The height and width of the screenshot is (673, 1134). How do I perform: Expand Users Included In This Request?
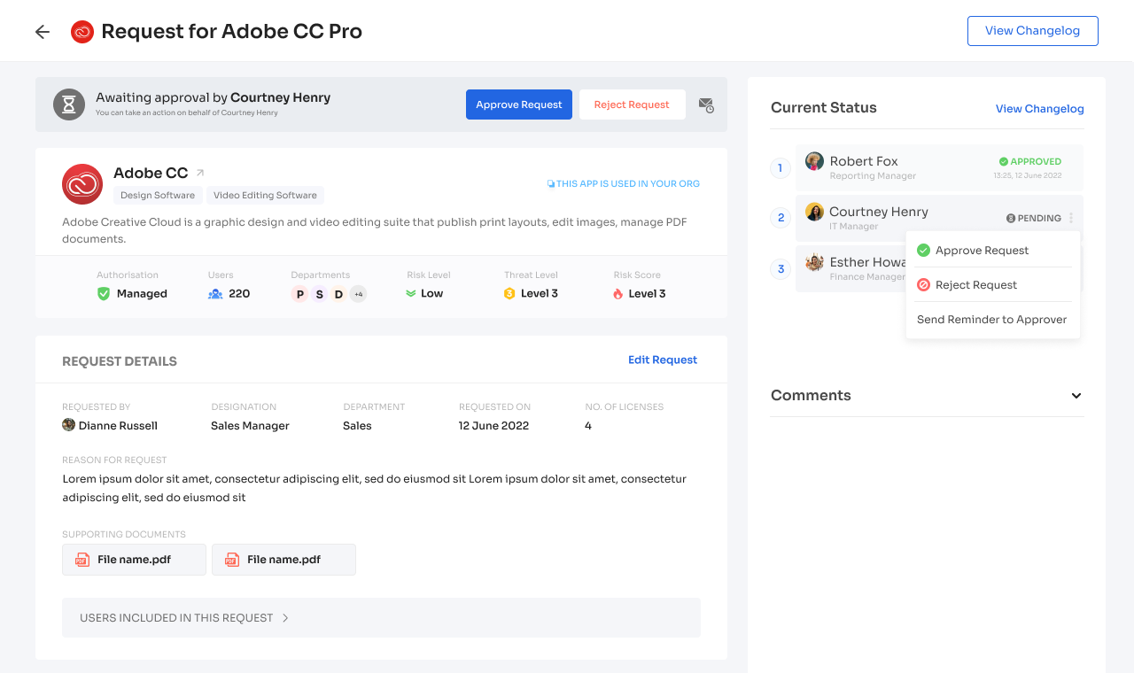tap(381, 617)
